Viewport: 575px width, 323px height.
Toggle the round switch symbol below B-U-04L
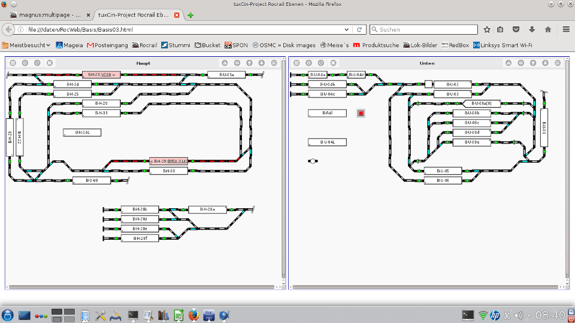tap(313, 161)
